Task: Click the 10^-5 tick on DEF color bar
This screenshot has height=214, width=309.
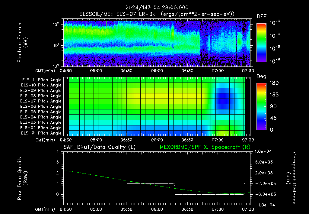Action: coord(275,48)
